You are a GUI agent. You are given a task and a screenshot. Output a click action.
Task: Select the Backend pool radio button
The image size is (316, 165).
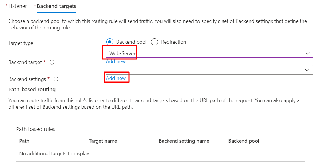110,42
